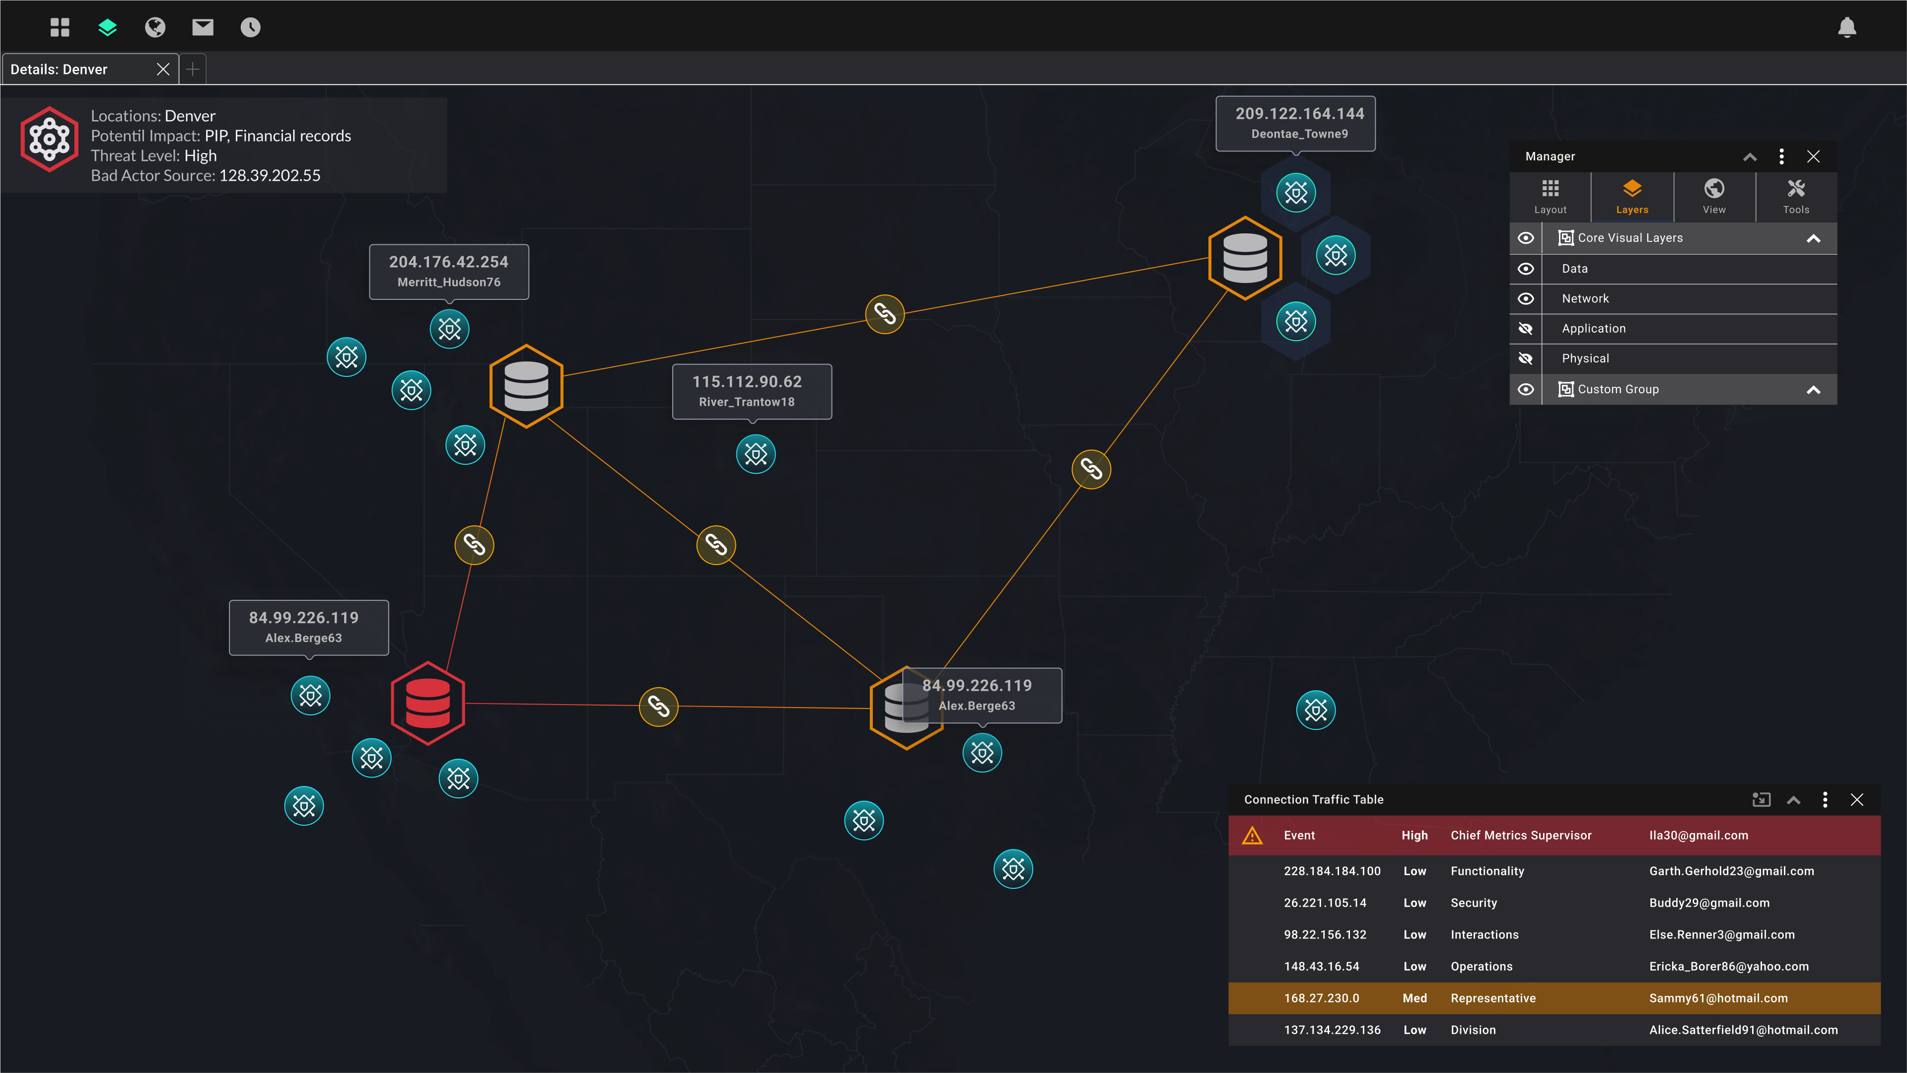Open Connection Traffic Table options menu

tap(1825, 800)
